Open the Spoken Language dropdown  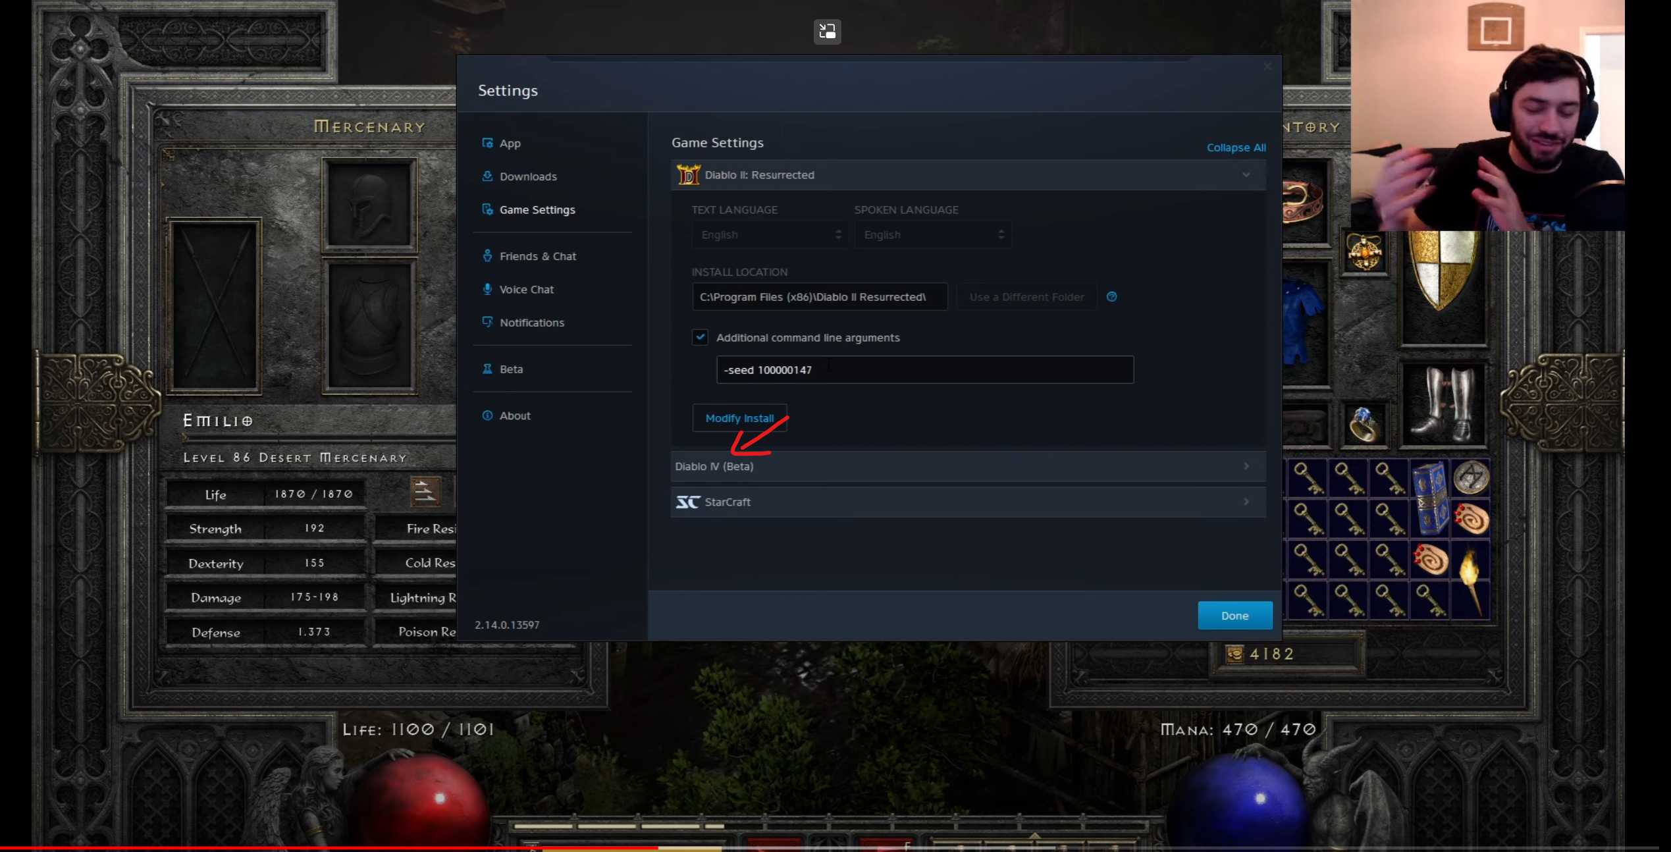pyautogui.click(x=932, y=235)
